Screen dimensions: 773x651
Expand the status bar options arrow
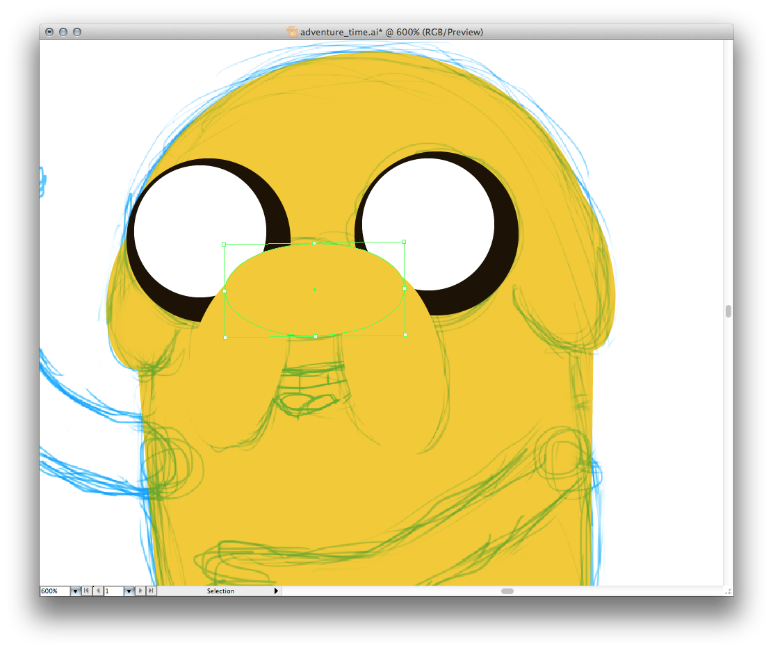[x=276, y=591]
